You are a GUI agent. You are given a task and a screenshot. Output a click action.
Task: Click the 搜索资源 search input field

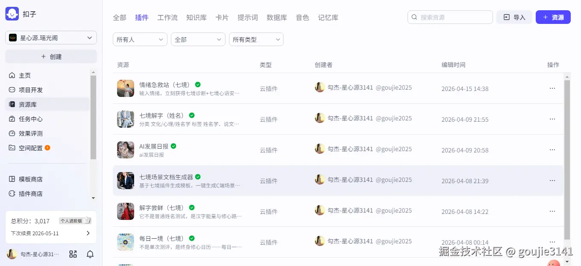point(450,17)
